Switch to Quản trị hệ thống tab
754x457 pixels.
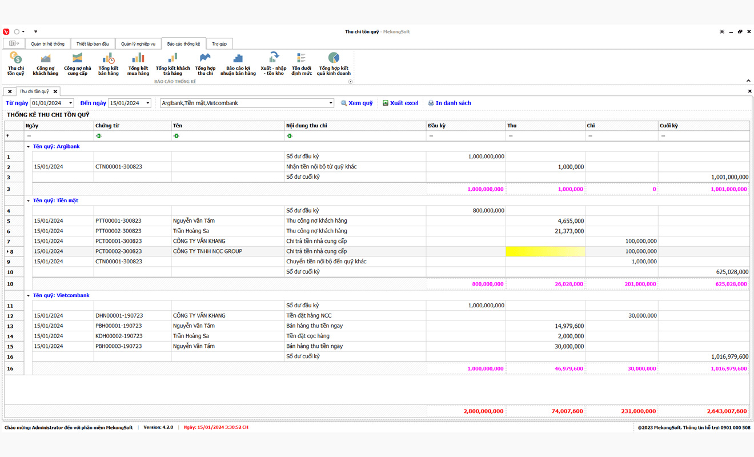coord(47,44)
